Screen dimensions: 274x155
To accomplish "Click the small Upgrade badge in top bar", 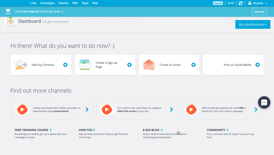I will [218, 3].
